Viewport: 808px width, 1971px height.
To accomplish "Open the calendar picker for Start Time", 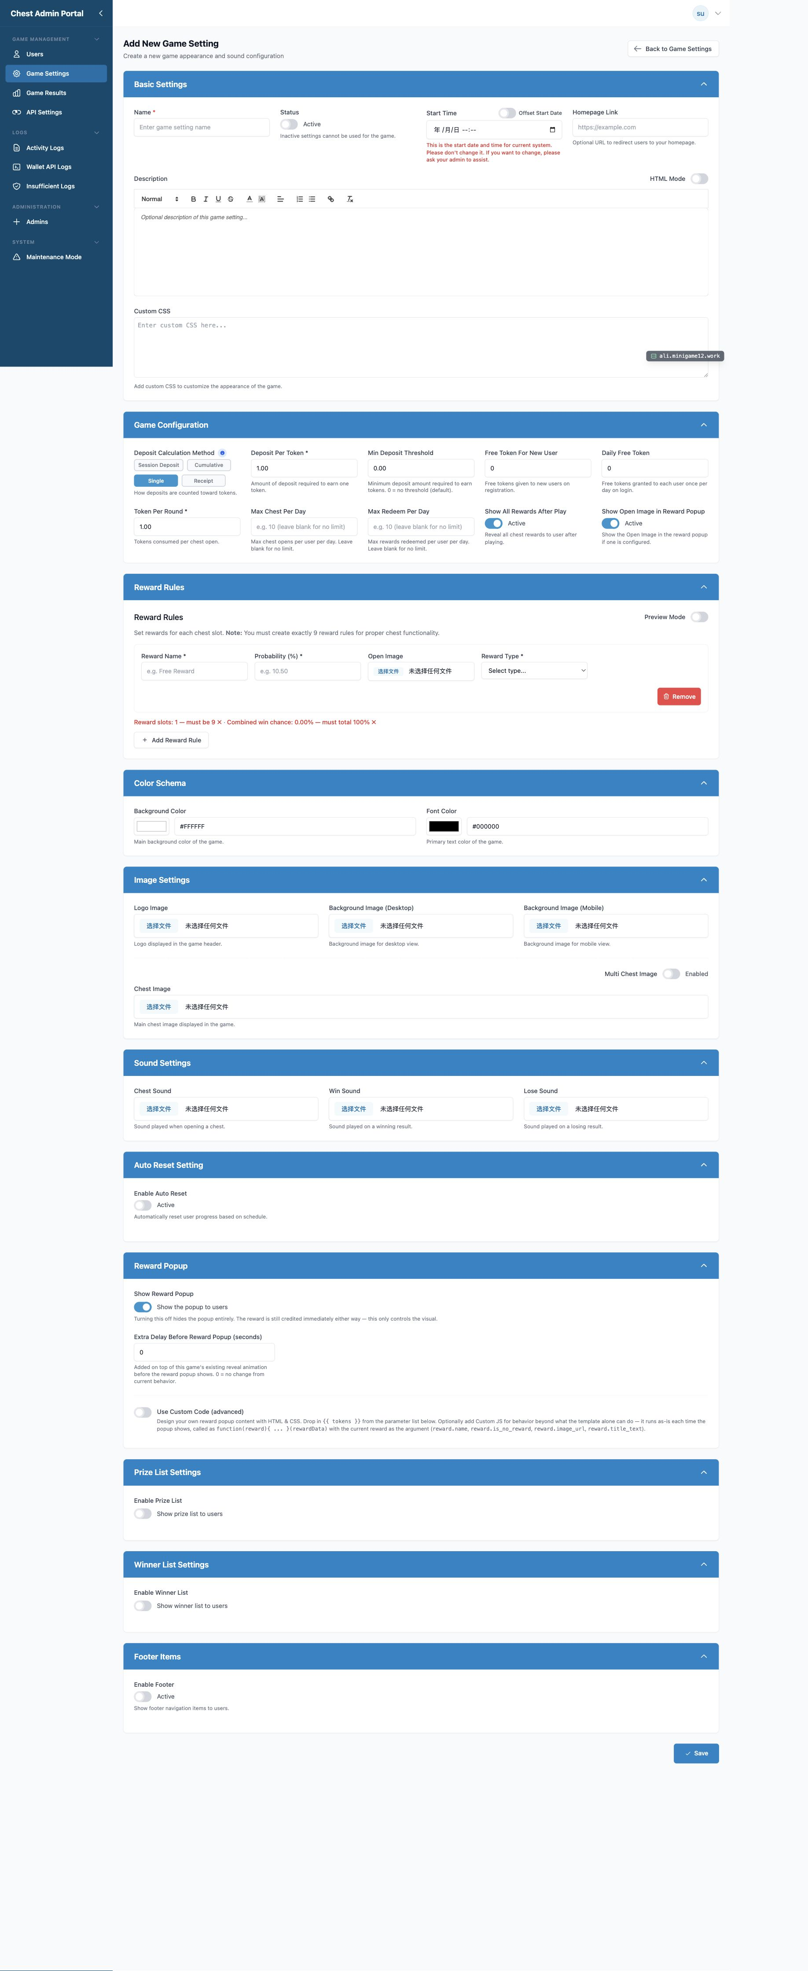I will pos(552,130).
